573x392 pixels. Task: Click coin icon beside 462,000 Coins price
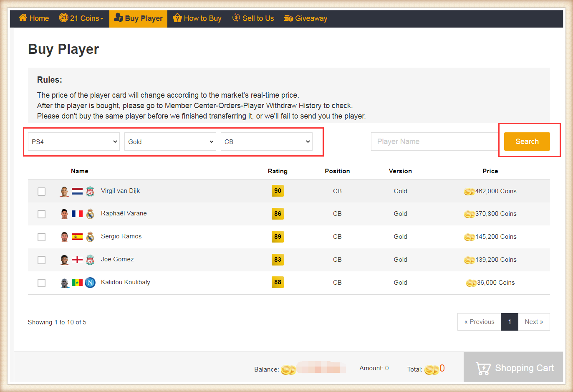tap(469, 192)
